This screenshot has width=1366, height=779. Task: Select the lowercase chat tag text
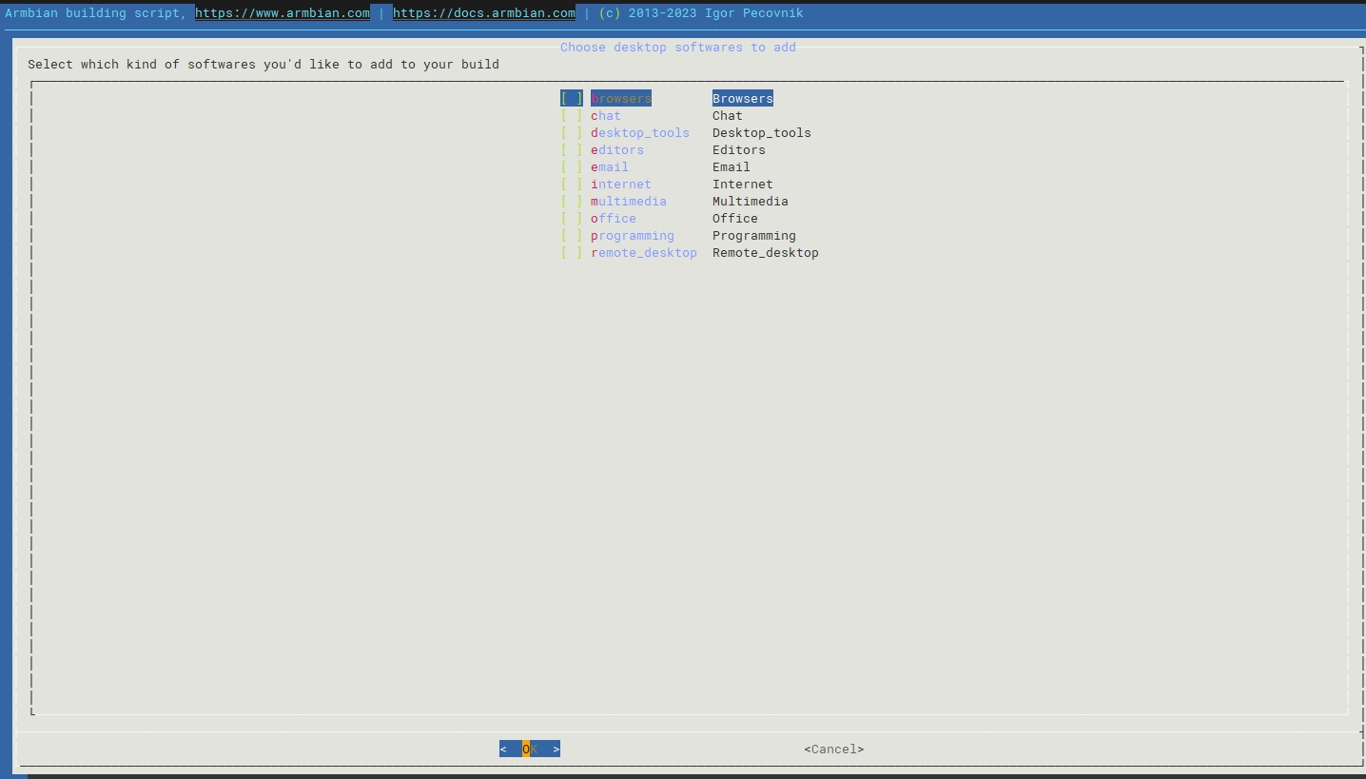[x=606, y=116]
